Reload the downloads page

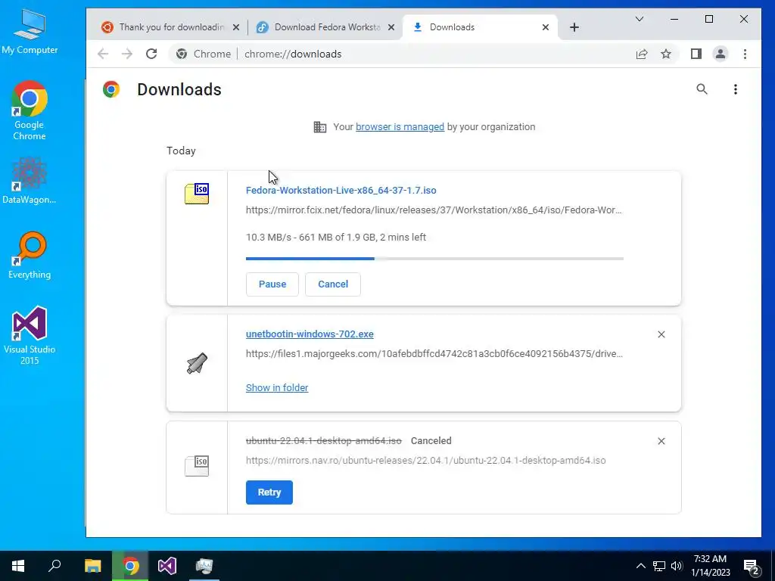point(151,54)
